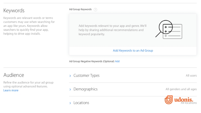Add Ad Group Negative Keywords via Add link
Screen dimensions: 201x113
tap(117, 61)
